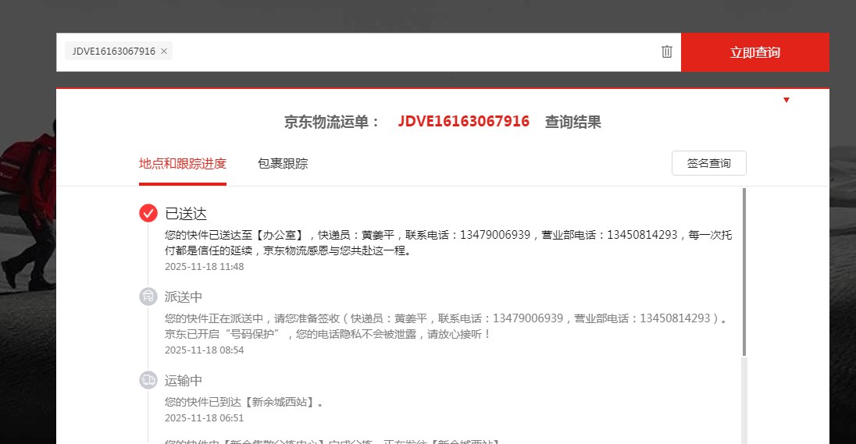Image resolution: width=856 pixels, height=444 pixels.
Task: Click the 运输中 status heading
Action: pos(184,381)
